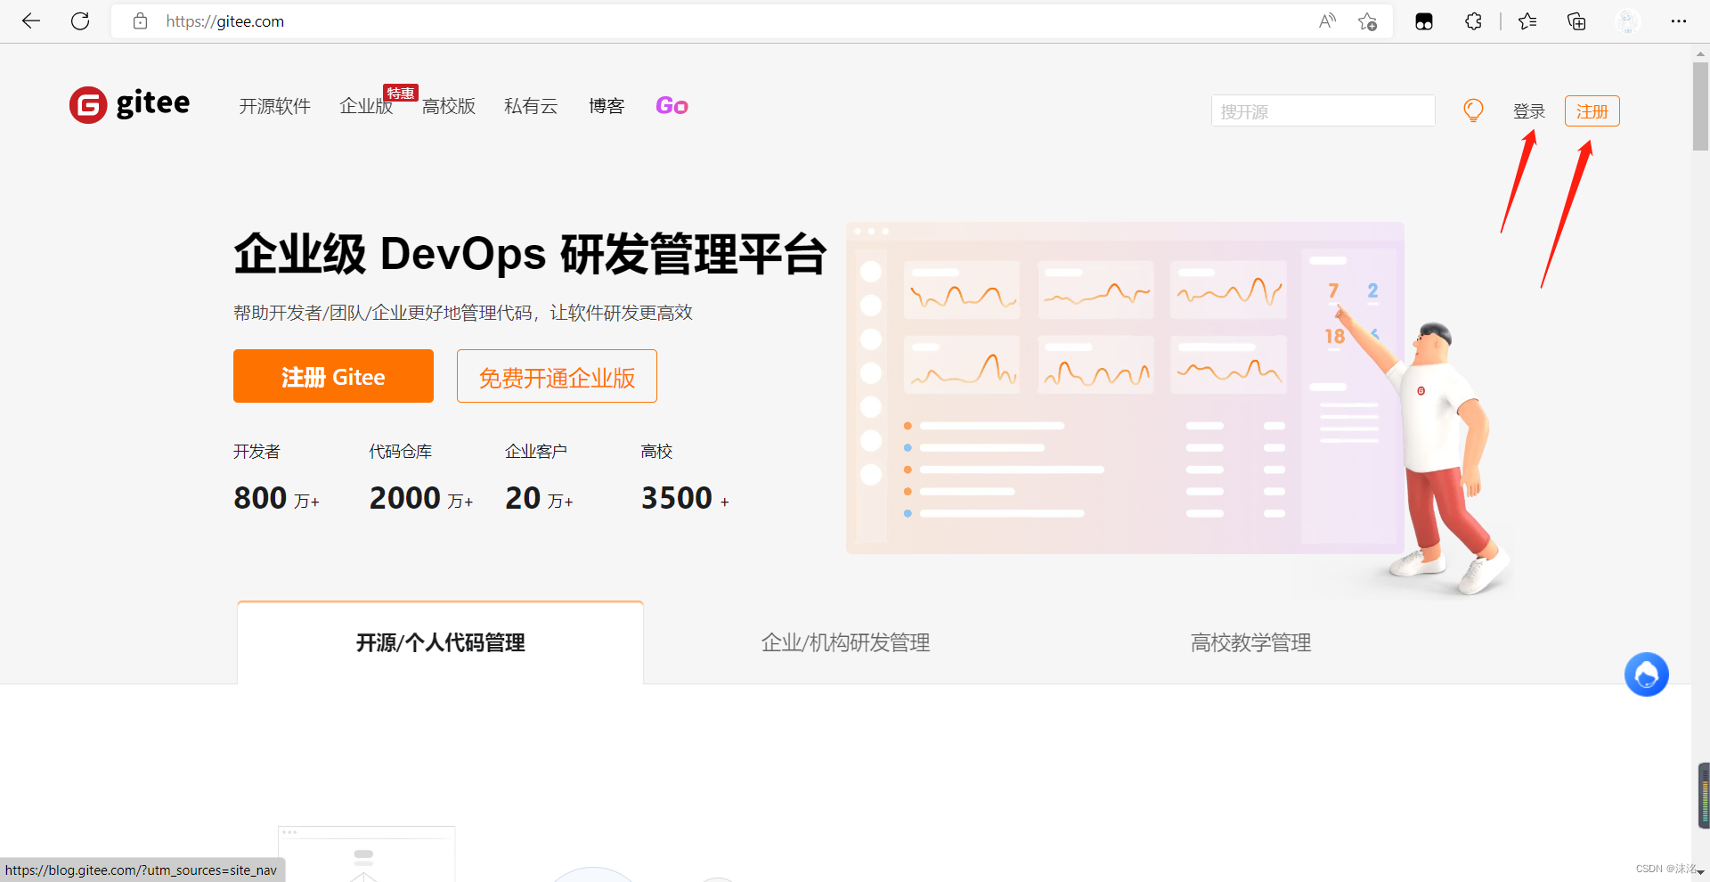Viewport: 1710px width, 882px height.
Task: Open the black extension icon in toolbar
Action: (1424, 21)
